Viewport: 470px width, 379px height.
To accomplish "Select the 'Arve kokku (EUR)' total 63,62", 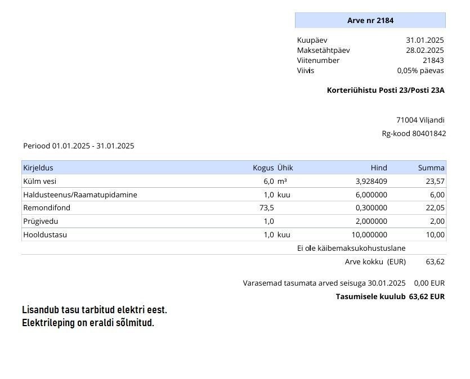I will [x=435, y=261].
